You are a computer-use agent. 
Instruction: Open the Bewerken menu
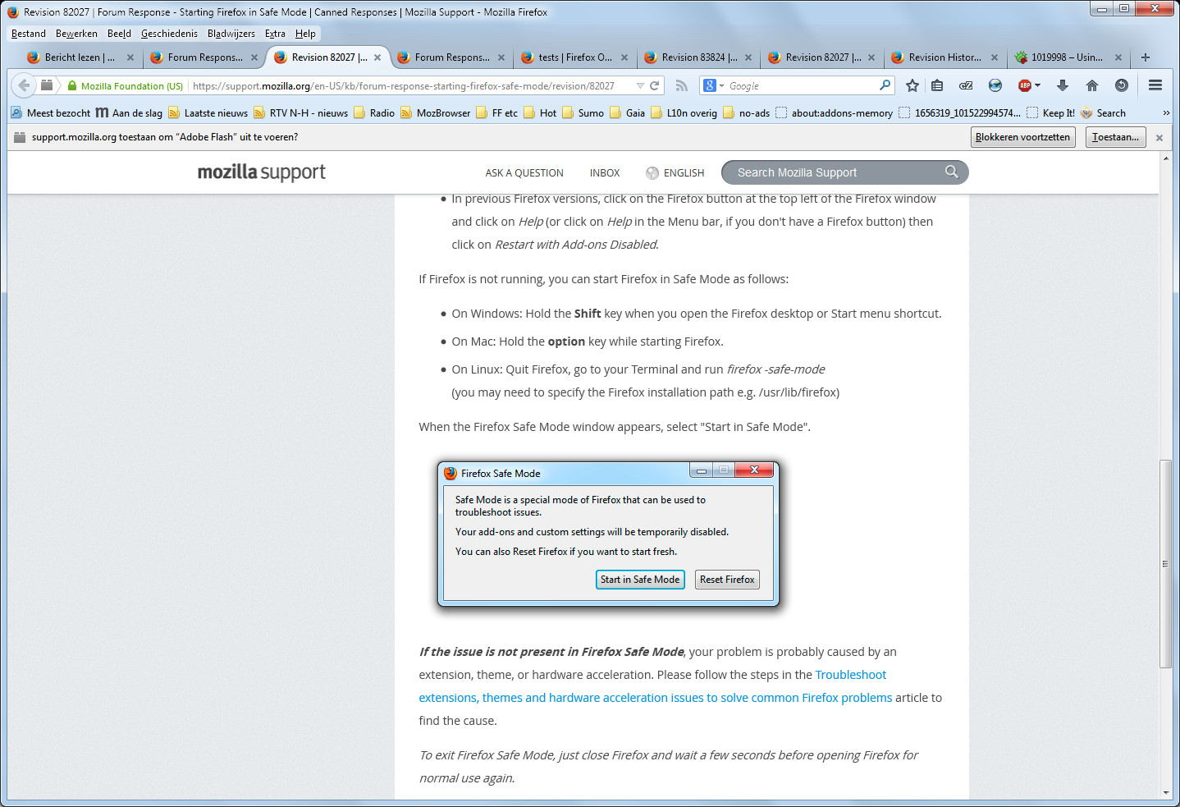(x=76, y=34)
